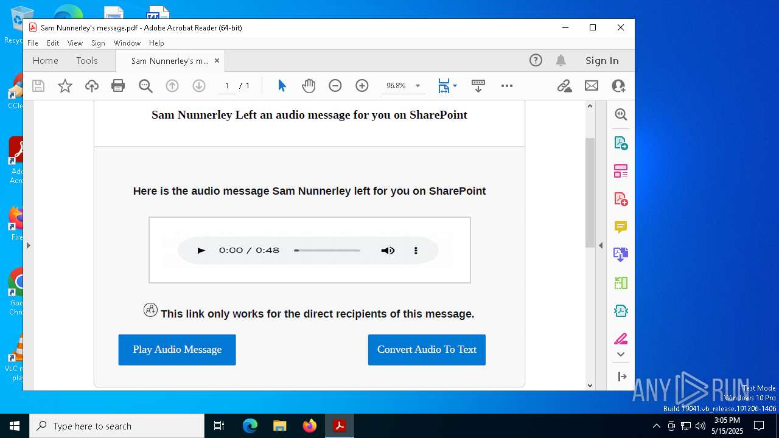Viewport: 779px width, 438px height.
Task: Open the Create PDF tool in the right pane
Action: 621,199
